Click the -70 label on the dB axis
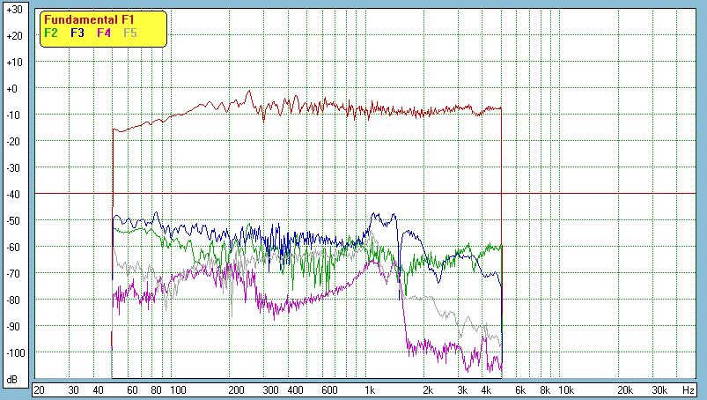This screenshot has height=400, width=707. tap(13, 274)
